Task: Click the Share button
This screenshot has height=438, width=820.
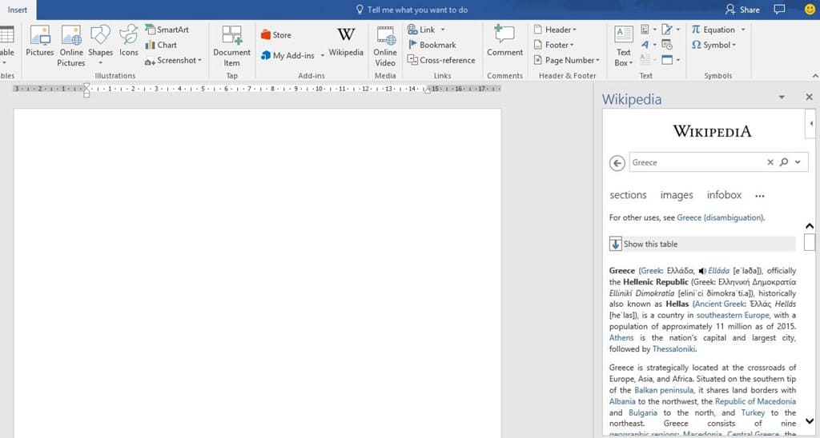Action: click(x=742, y=10)
